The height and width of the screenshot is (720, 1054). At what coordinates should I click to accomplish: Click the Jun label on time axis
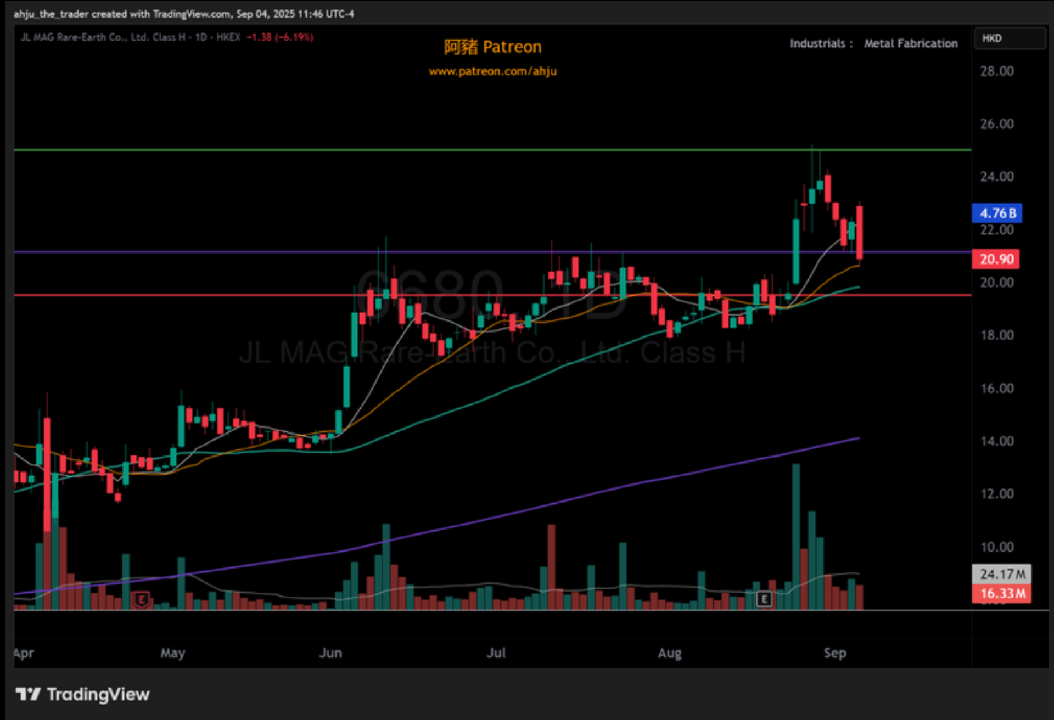point(330,652)
